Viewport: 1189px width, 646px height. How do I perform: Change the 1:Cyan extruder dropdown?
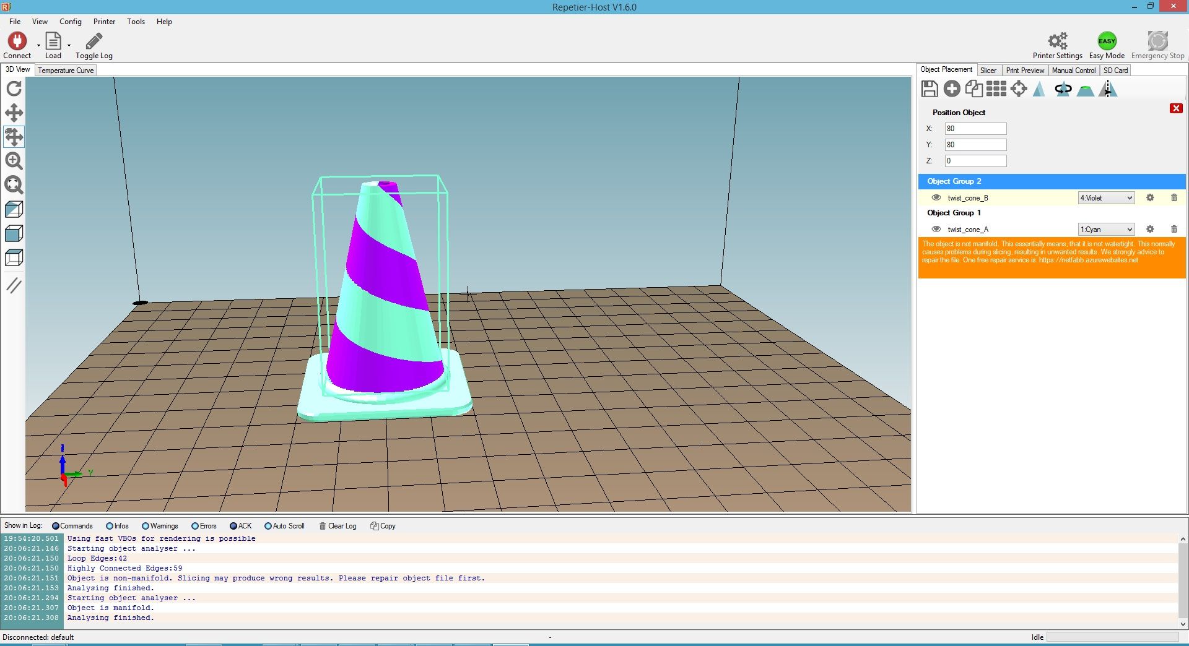1105,229
